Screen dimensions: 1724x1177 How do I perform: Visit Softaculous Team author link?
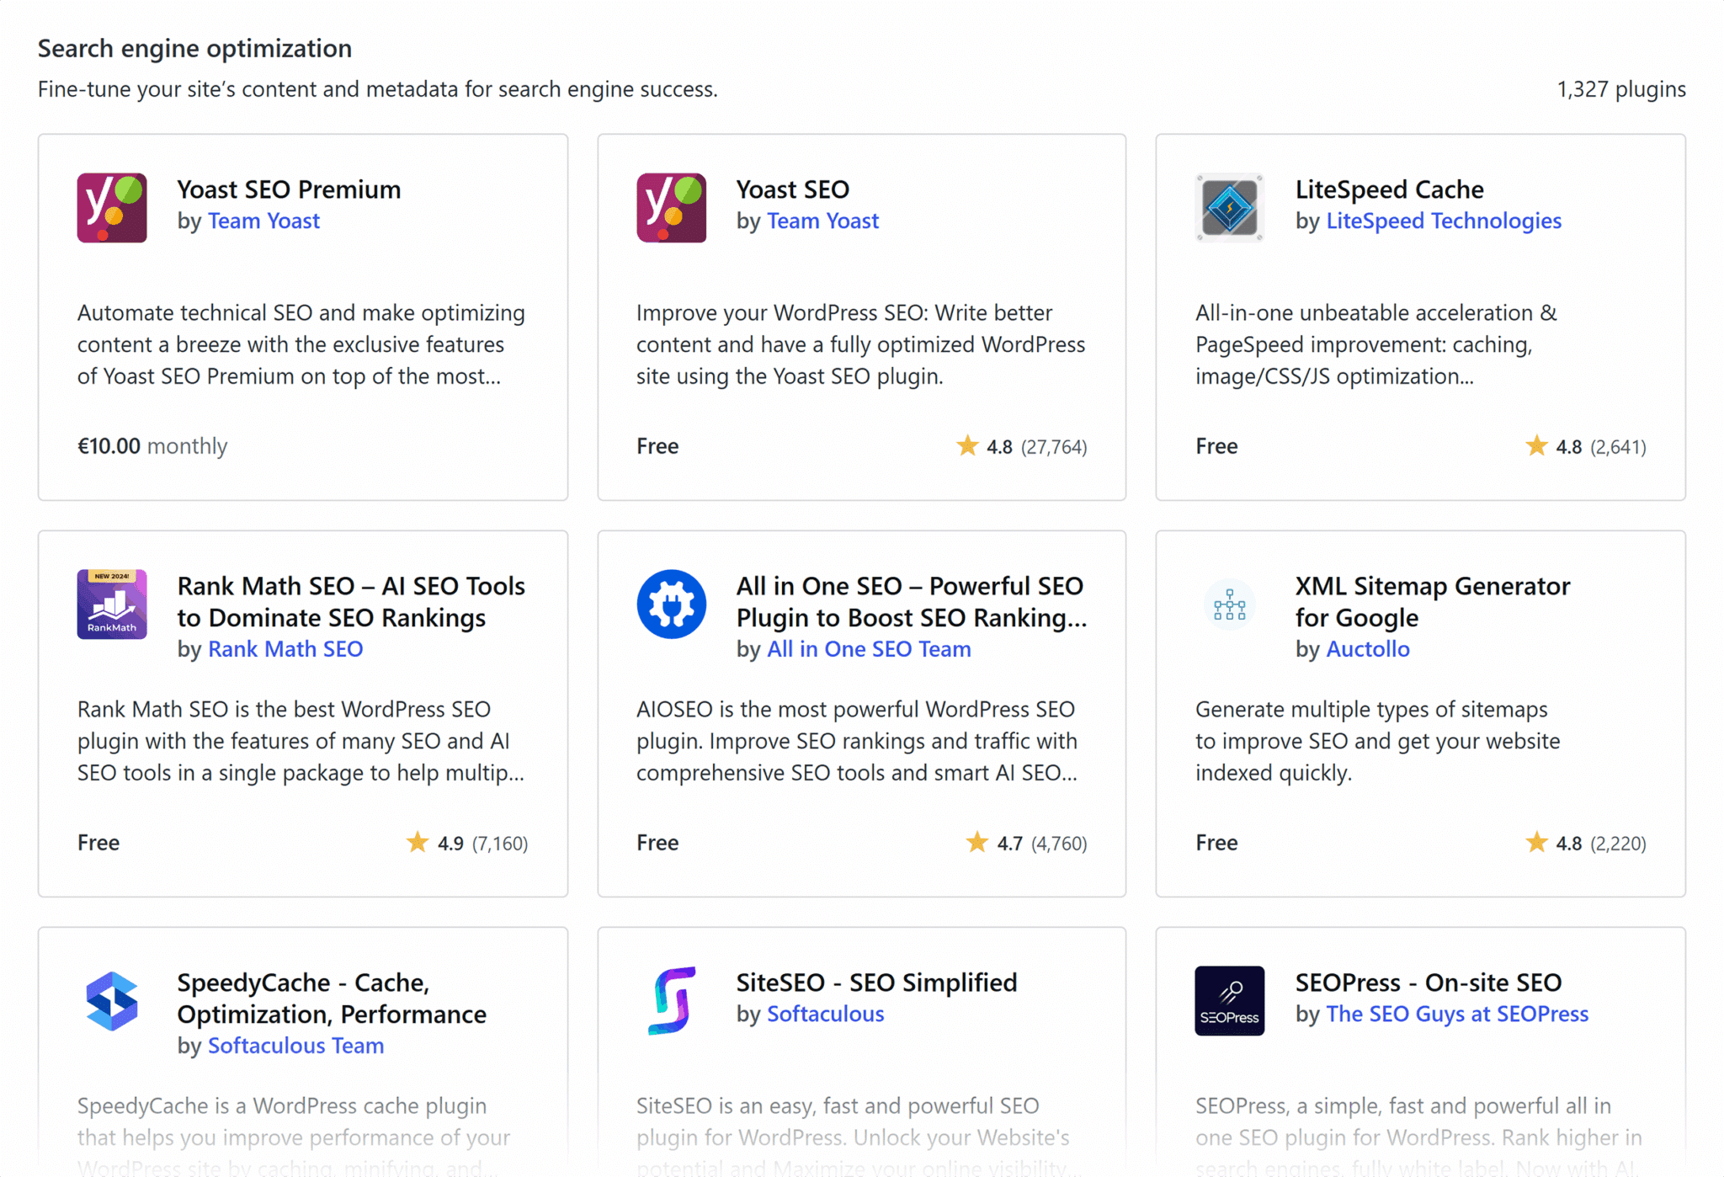pyautogui.click(x=295, y=1046)
